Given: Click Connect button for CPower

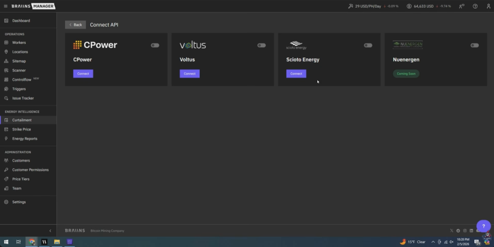Looking at the screenshot, I should pos(83,74).
